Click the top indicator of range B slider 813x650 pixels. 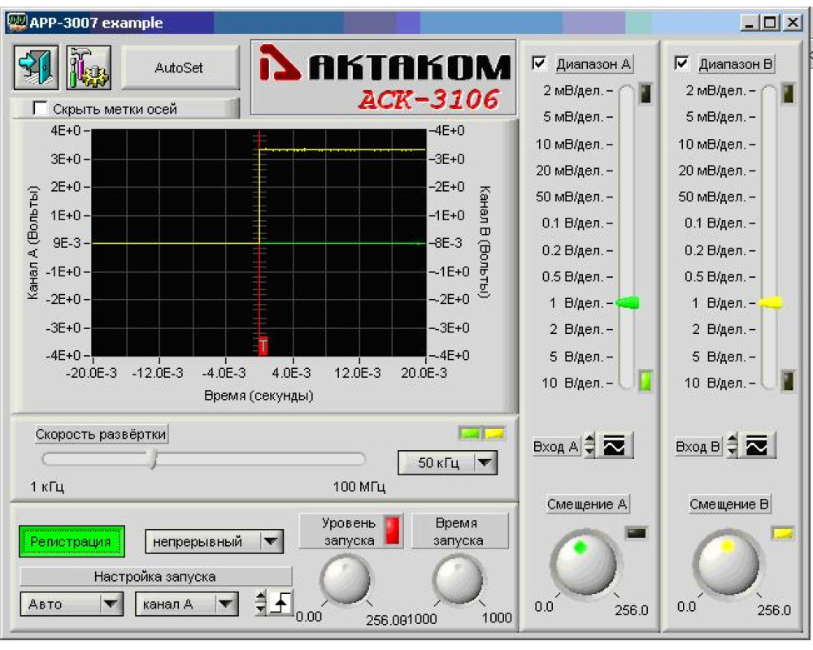coord(788,93)
